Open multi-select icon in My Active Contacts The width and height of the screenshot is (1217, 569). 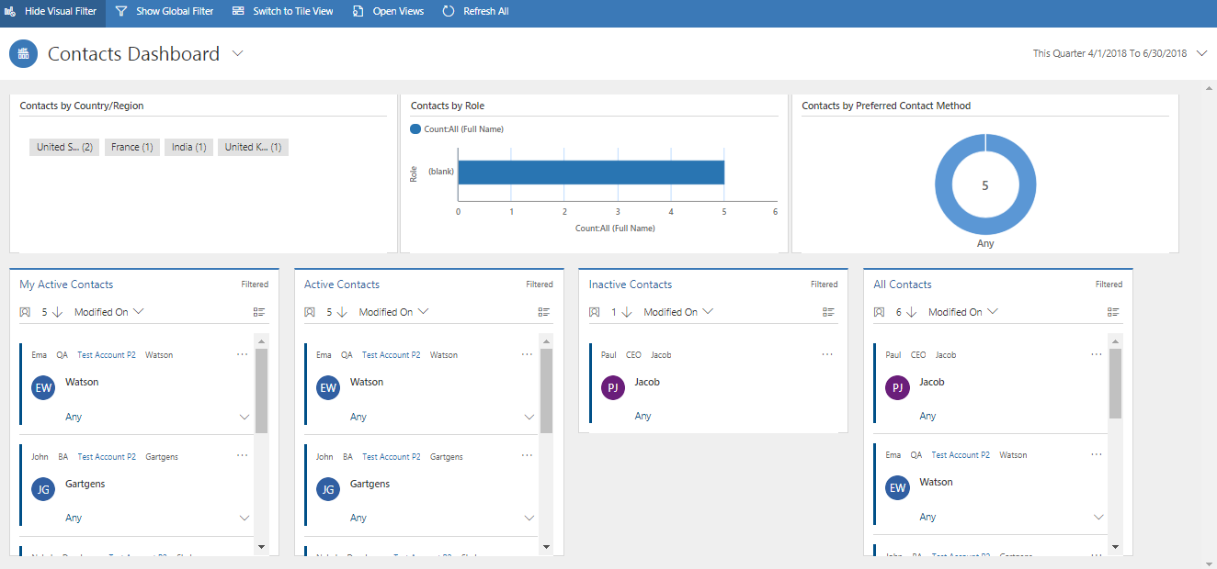[25, 312]
